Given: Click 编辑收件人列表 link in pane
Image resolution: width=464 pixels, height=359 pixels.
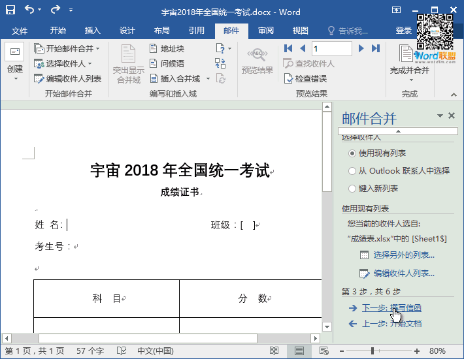Looking at the screenshot, I should [404, 273].
